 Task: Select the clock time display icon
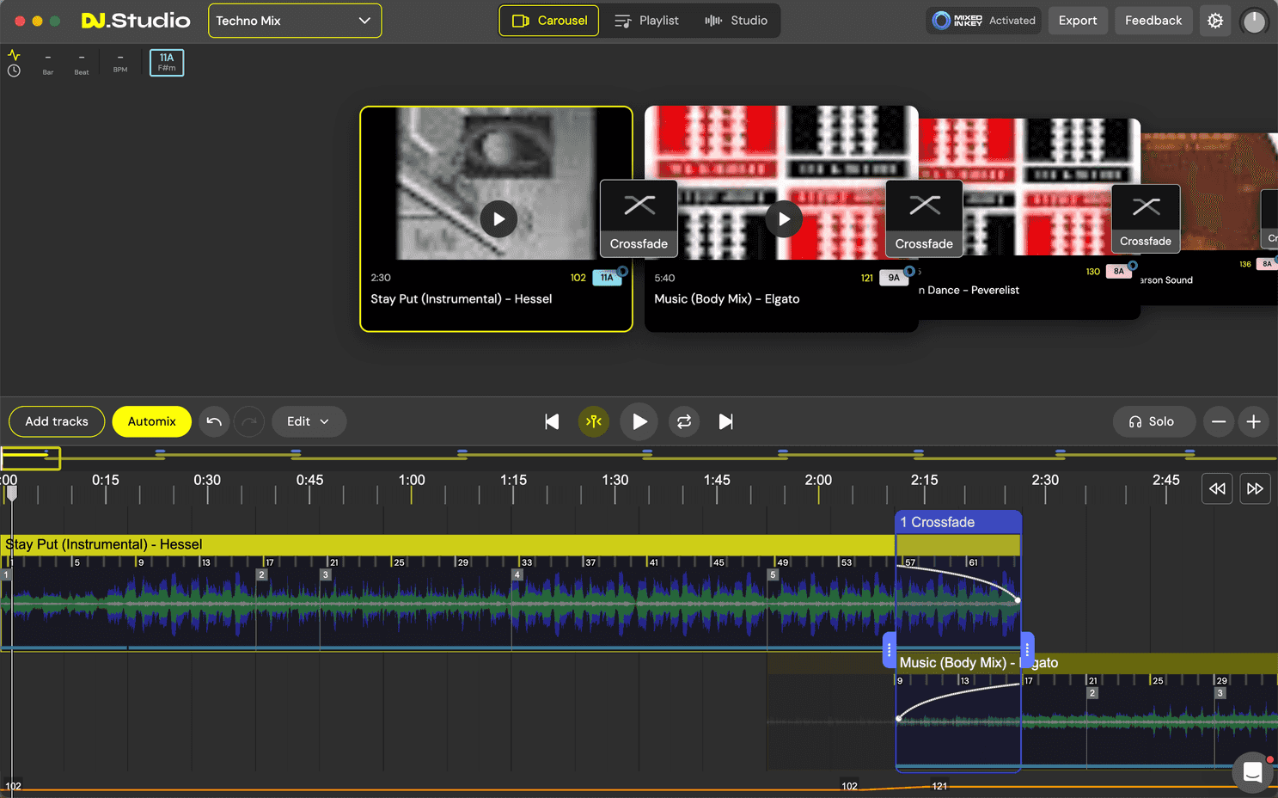coord(14,69)
